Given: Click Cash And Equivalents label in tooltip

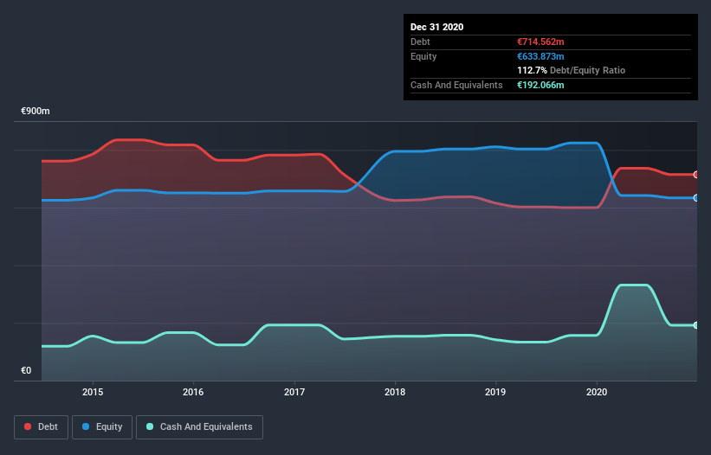Looking at the screenshot, I should pos(456,85).
